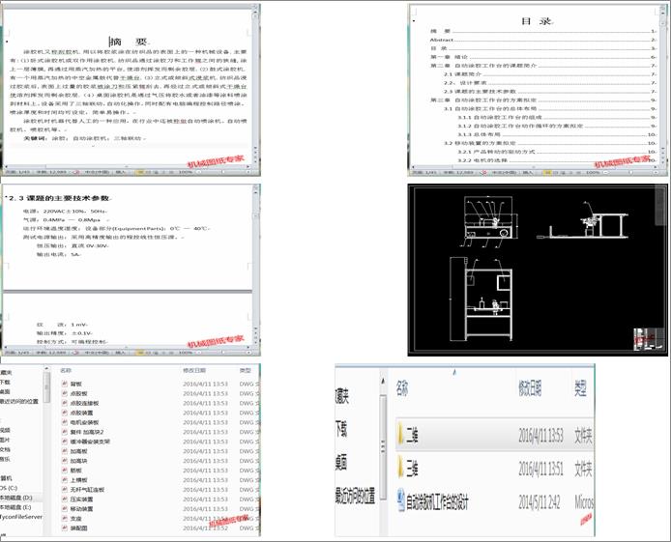Select the 背板 DWG file icon
Screen dimensions: 671x542
[65, 384]
